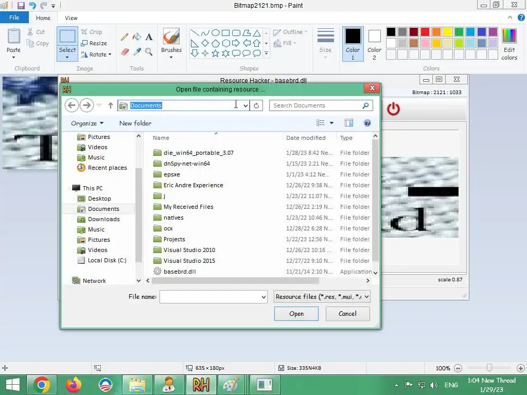This screenshot has height=395, width=527.
Task: Choose the oval shape in Shapes gallery
Action: [216, 32]
